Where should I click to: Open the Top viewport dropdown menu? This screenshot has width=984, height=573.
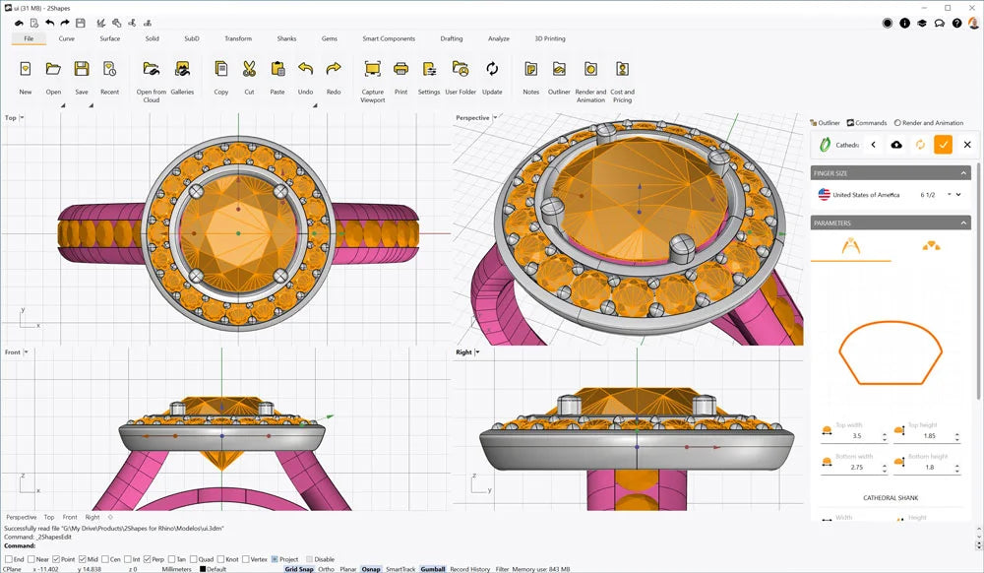[x=22, y=118]
